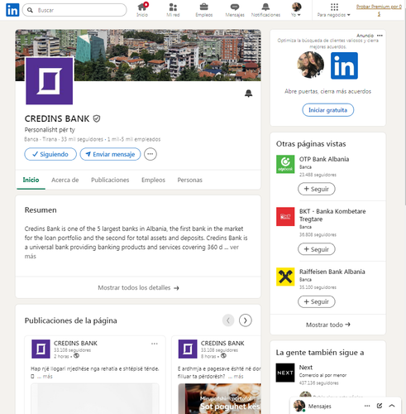Open BKT Banka Kombetare Tregtare logo
This screenshot has width=406, height=414.
pyautogui.click(x=285, y=217)
